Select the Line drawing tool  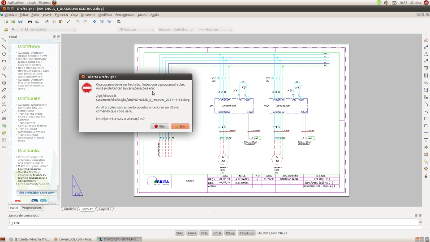pyautogui.click(x=4, y=40)
